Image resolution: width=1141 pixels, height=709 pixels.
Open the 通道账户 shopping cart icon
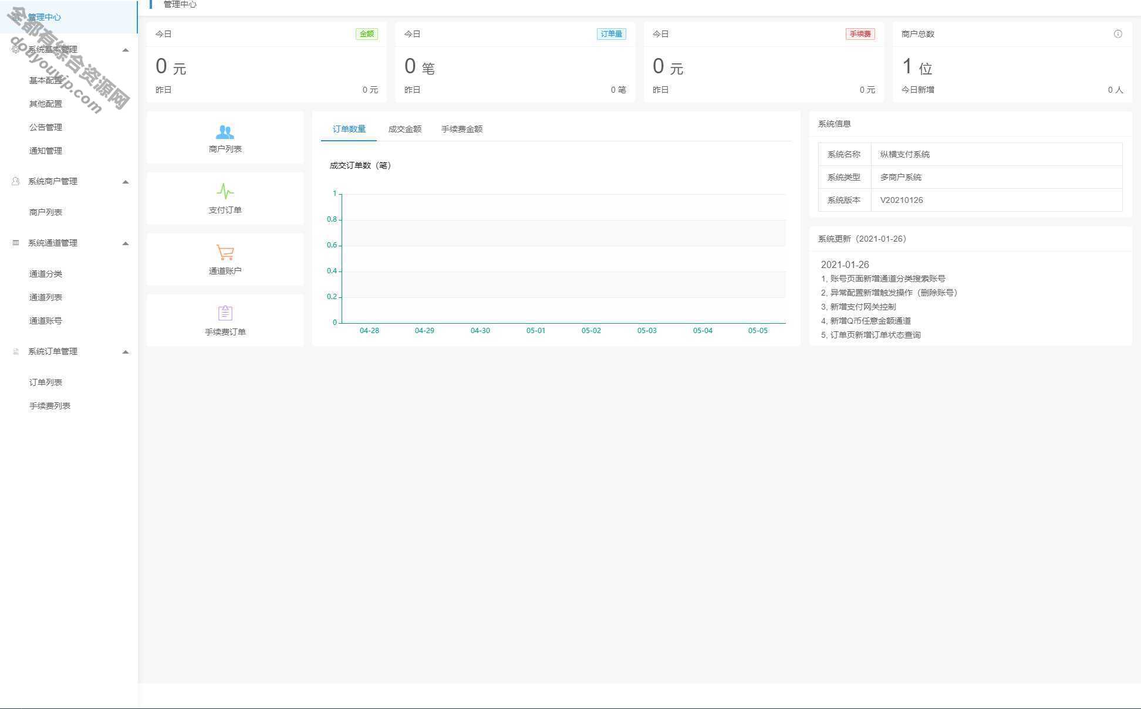(x=225, y=252)
